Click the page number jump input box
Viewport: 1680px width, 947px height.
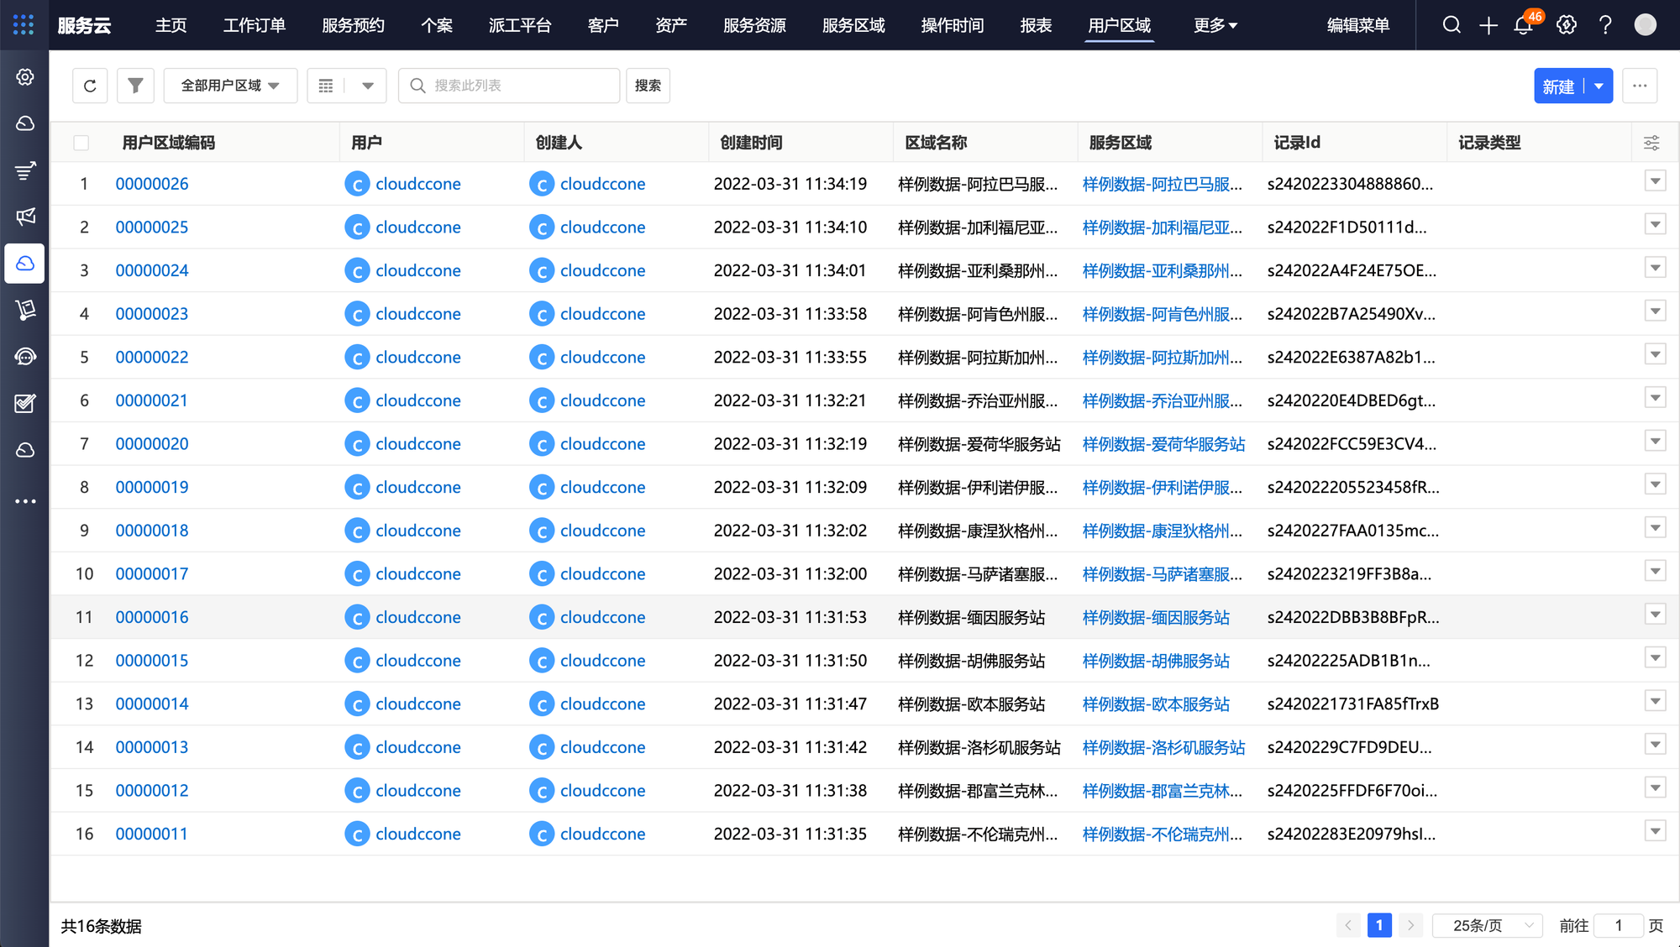click(x=1618, y=925)
